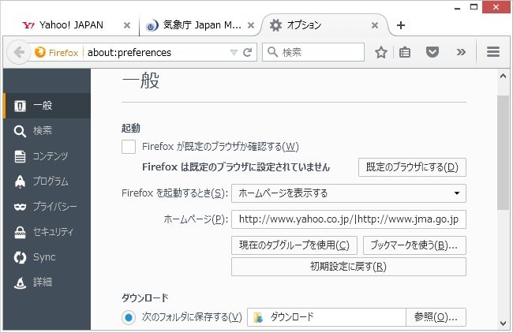The width and height of the screenshot is (513, 333).
Task: Click the 一般 sidebar icon
Action: pos(20,106)
